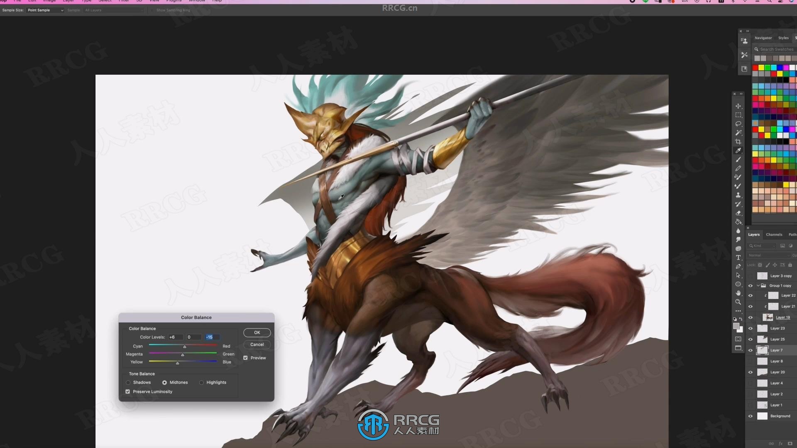Image resolution: width=797 pixels, height=448 pixels.
Task: Select the Hand tool
Action: click(738, 293)
